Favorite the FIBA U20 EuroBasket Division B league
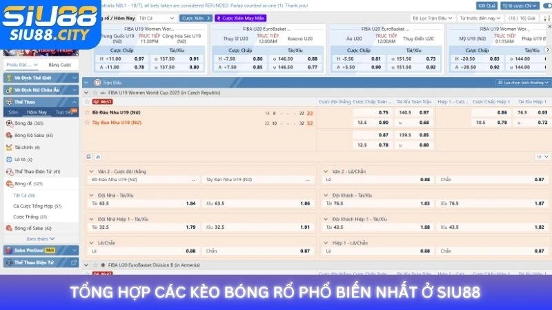 (95, 265)
